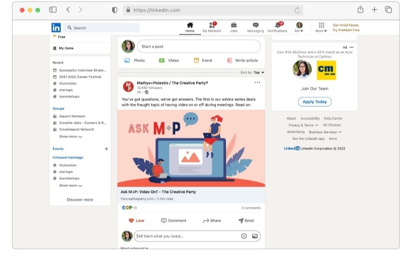Viewport: 411px width, 259px height.
Task: Add an event with the plus icon
Action: (107, 149)
